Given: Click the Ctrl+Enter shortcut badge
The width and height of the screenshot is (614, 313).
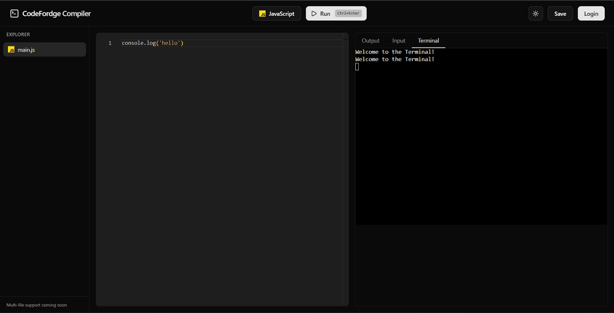Looking at the screenshot, I should click(x=348, y=14).
